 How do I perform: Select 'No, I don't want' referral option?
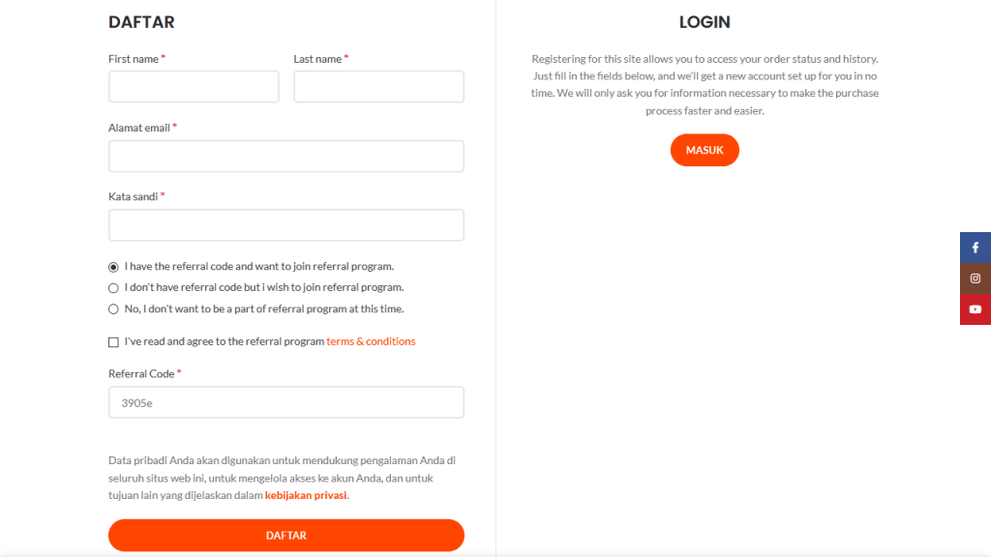[113, 309]
